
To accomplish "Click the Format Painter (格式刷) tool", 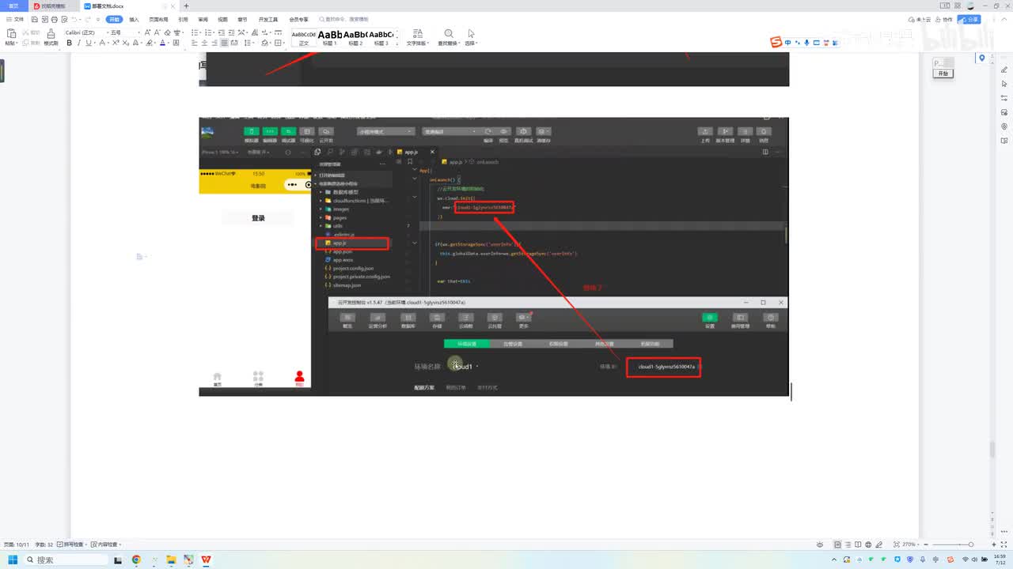I will [51, 36].
